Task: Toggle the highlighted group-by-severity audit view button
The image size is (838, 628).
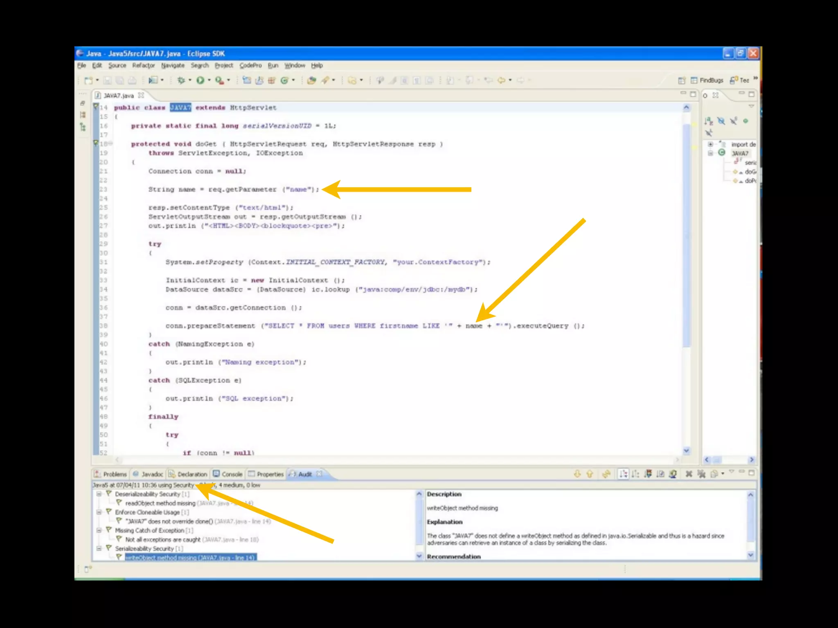Action: [x=623, y=474]
